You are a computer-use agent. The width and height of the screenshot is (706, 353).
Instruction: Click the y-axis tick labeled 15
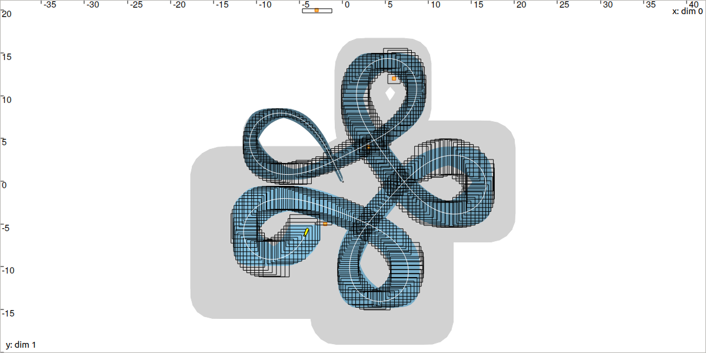click(7, 57)
